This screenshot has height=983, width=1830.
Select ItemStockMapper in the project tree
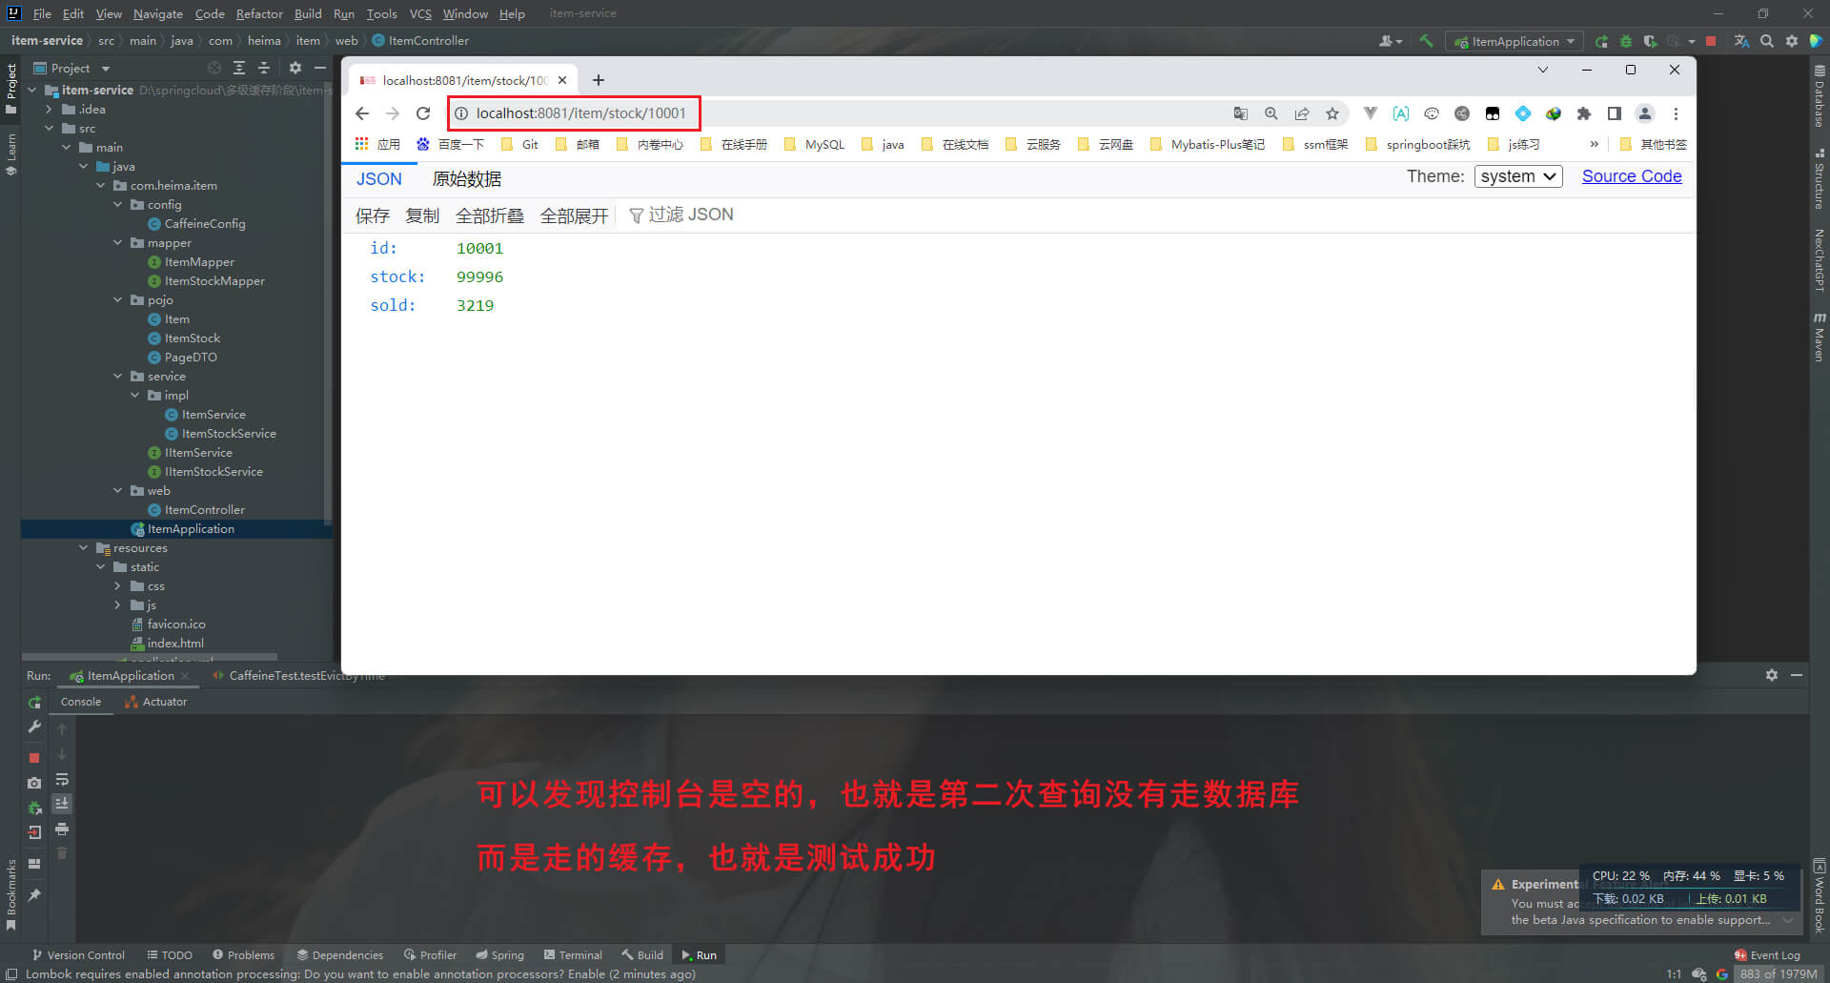214,280
